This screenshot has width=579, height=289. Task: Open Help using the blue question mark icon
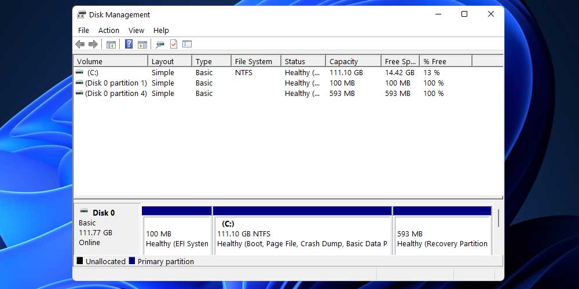coord(129,45)
